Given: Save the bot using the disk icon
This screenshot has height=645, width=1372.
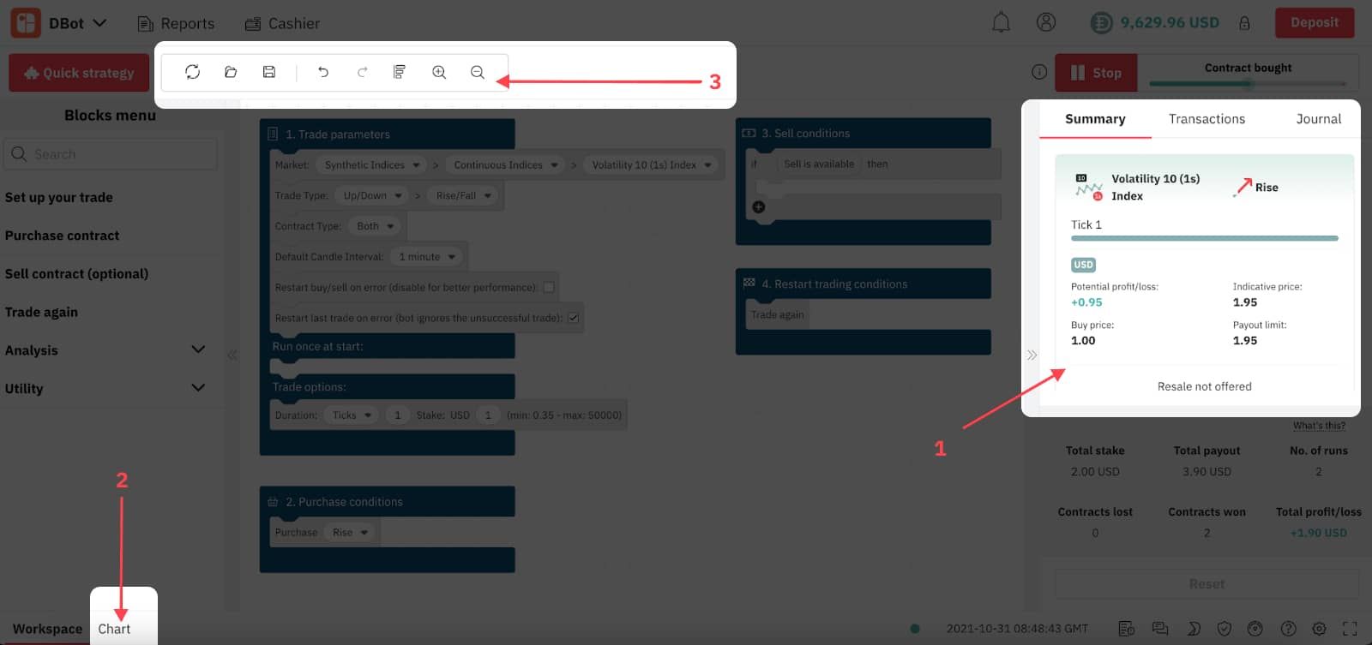Looking at the screenshot, I should point(269,72).
